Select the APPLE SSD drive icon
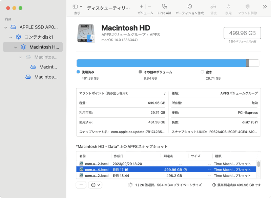 pyautogui.click(x=13, y=27)
